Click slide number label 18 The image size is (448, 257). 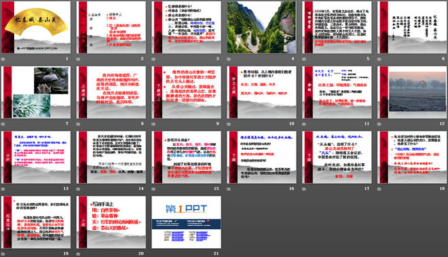442,189
